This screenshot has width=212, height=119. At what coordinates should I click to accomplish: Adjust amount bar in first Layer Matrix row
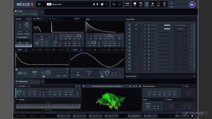pos(164,25)
